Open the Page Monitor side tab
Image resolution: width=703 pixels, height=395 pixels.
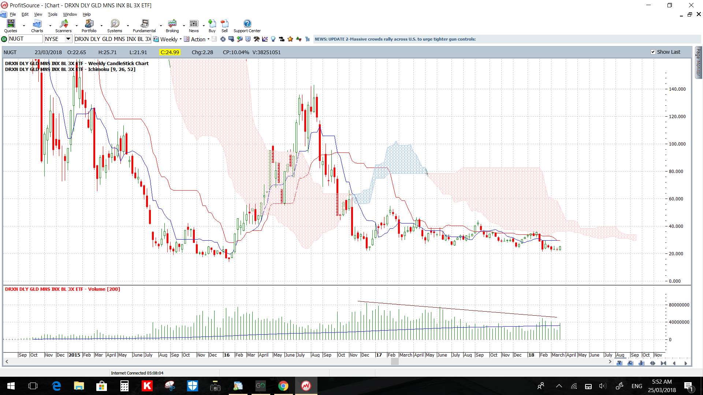(x=698, y=62)
